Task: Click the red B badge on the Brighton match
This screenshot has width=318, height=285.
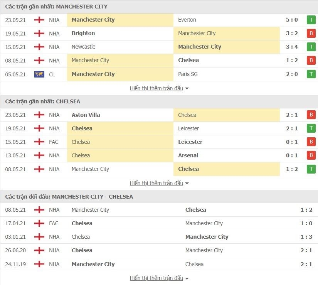Action: click(311, 34)
